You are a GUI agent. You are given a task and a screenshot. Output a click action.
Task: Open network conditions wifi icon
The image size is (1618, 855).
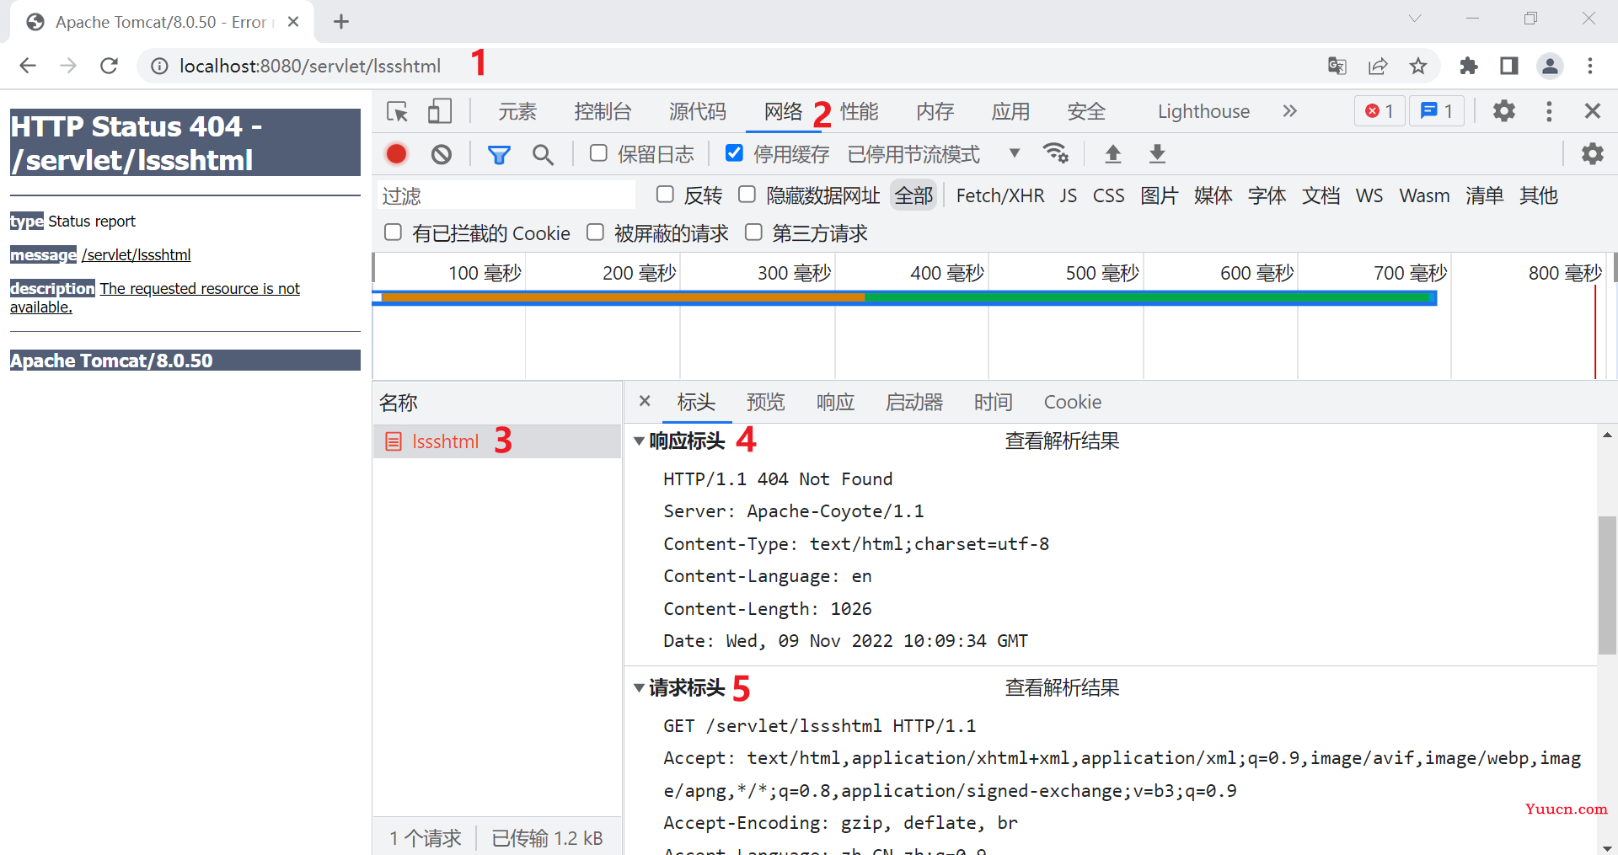pyautogui.click(x=1055, y=153)
